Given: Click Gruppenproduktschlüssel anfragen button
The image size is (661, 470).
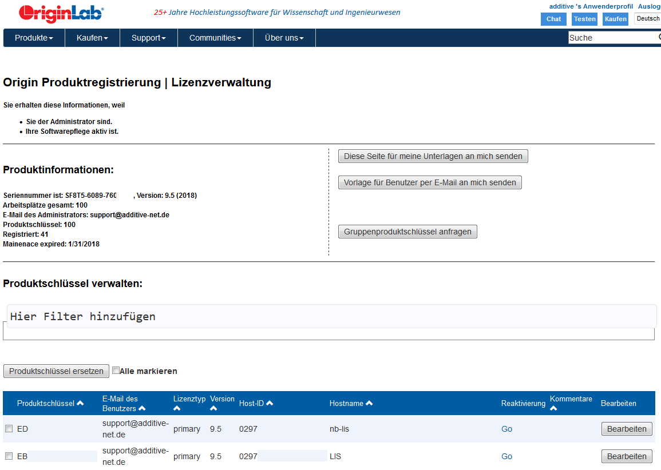Looking at the screenshot, I should pos(407,232).
